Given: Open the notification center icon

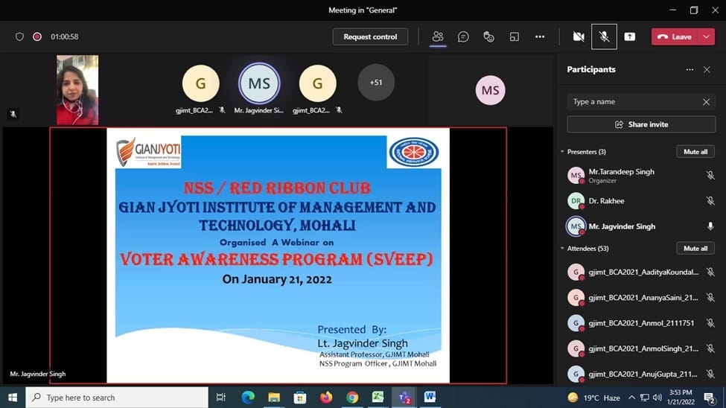Looking at the screenshot, I should [x=710, y=398].
